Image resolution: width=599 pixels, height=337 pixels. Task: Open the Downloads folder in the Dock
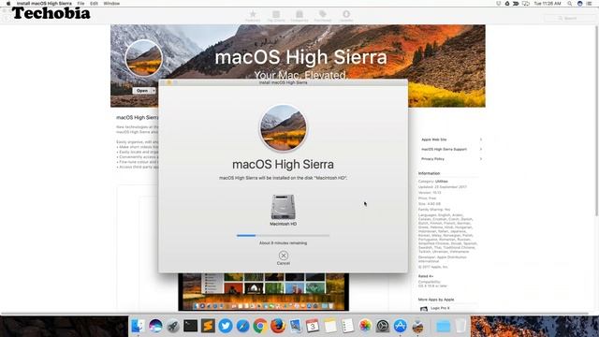[443, 326]
